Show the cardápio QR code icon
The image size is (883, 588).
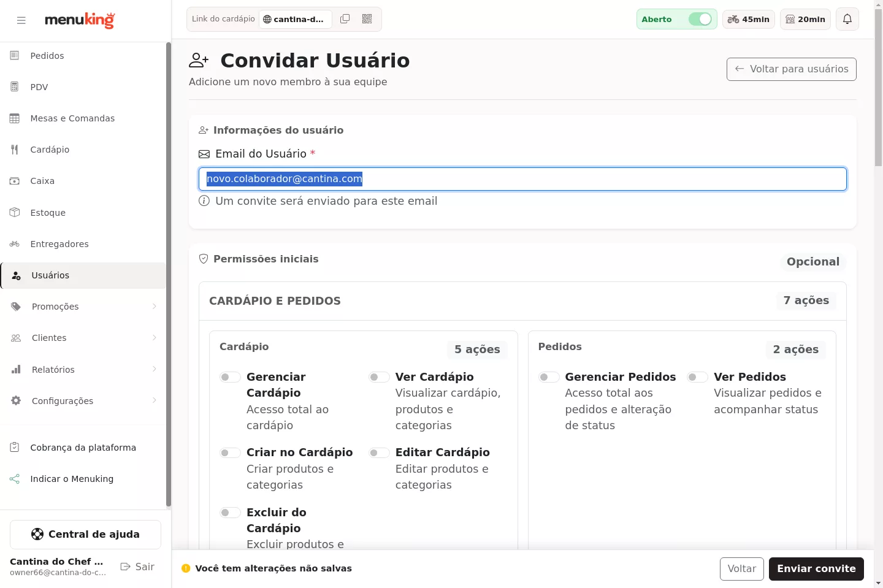[x=367, y=19]
